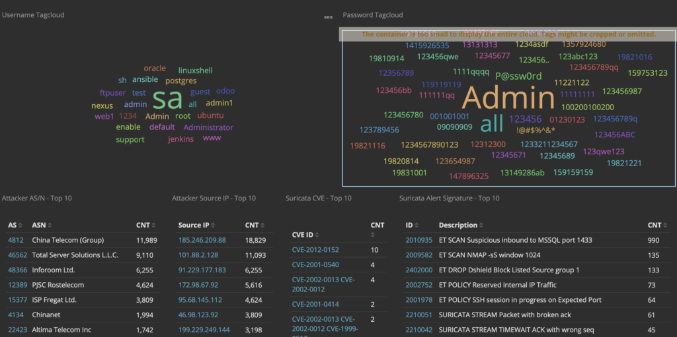Click the P@ssw0rd password tag
This screenshot has width=677, height=337.
[518, 77]
